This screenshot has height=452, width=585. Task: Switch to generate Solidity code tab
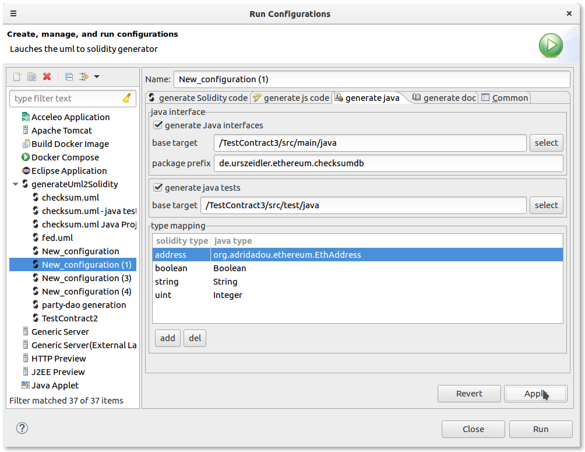click(x=198, y=98)
